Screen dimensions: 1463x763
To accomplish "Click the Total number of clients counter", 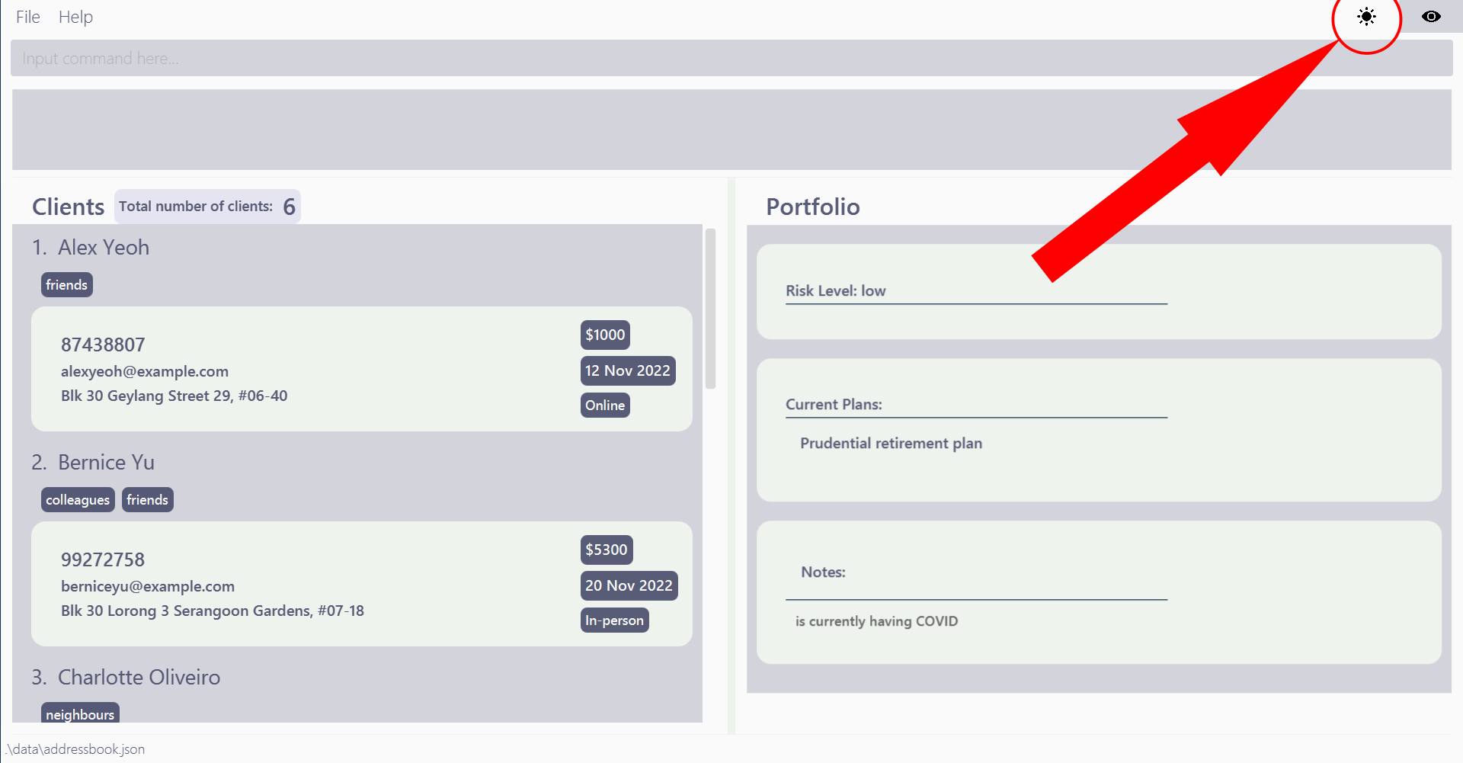I will pyautogui.click(x=207, y=207).
